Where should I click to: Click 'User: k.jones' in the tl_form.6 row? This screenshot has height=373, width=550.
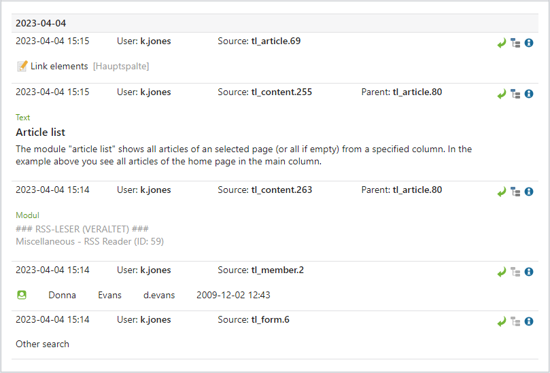point(144,319)
